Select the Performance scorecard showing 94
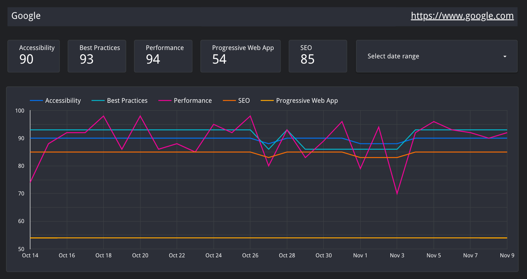The image size is (527, 279). (163, 56)
